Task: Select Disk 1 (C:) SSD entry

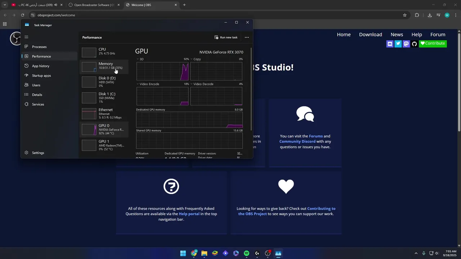Action: coord(104,97)
